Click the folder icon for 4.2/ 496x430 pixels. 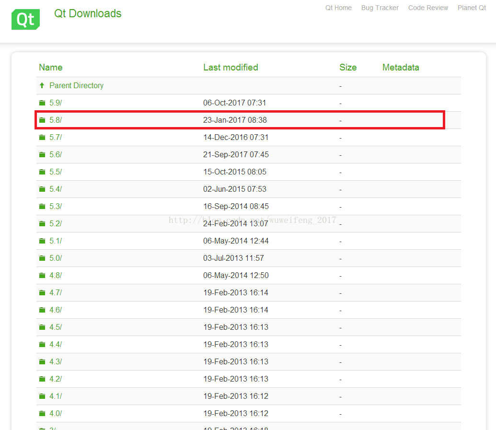[42, 379]
